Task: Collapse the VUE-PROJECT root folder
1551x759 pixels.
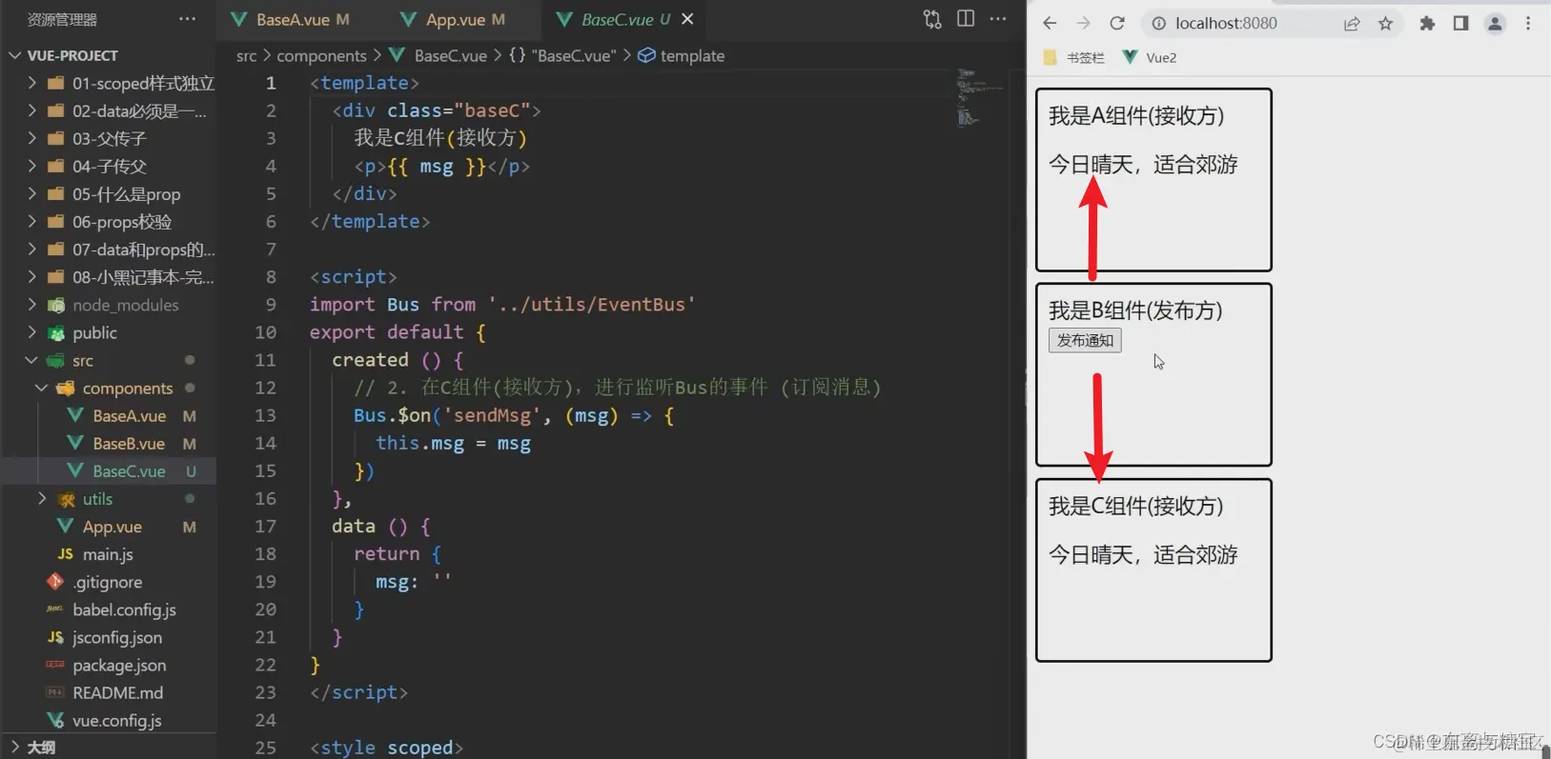Action: click(15, 55)
